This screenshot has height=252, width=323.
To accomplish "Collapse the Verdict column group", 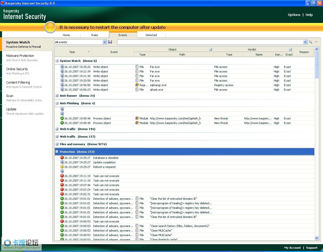I will click(290, 49).
